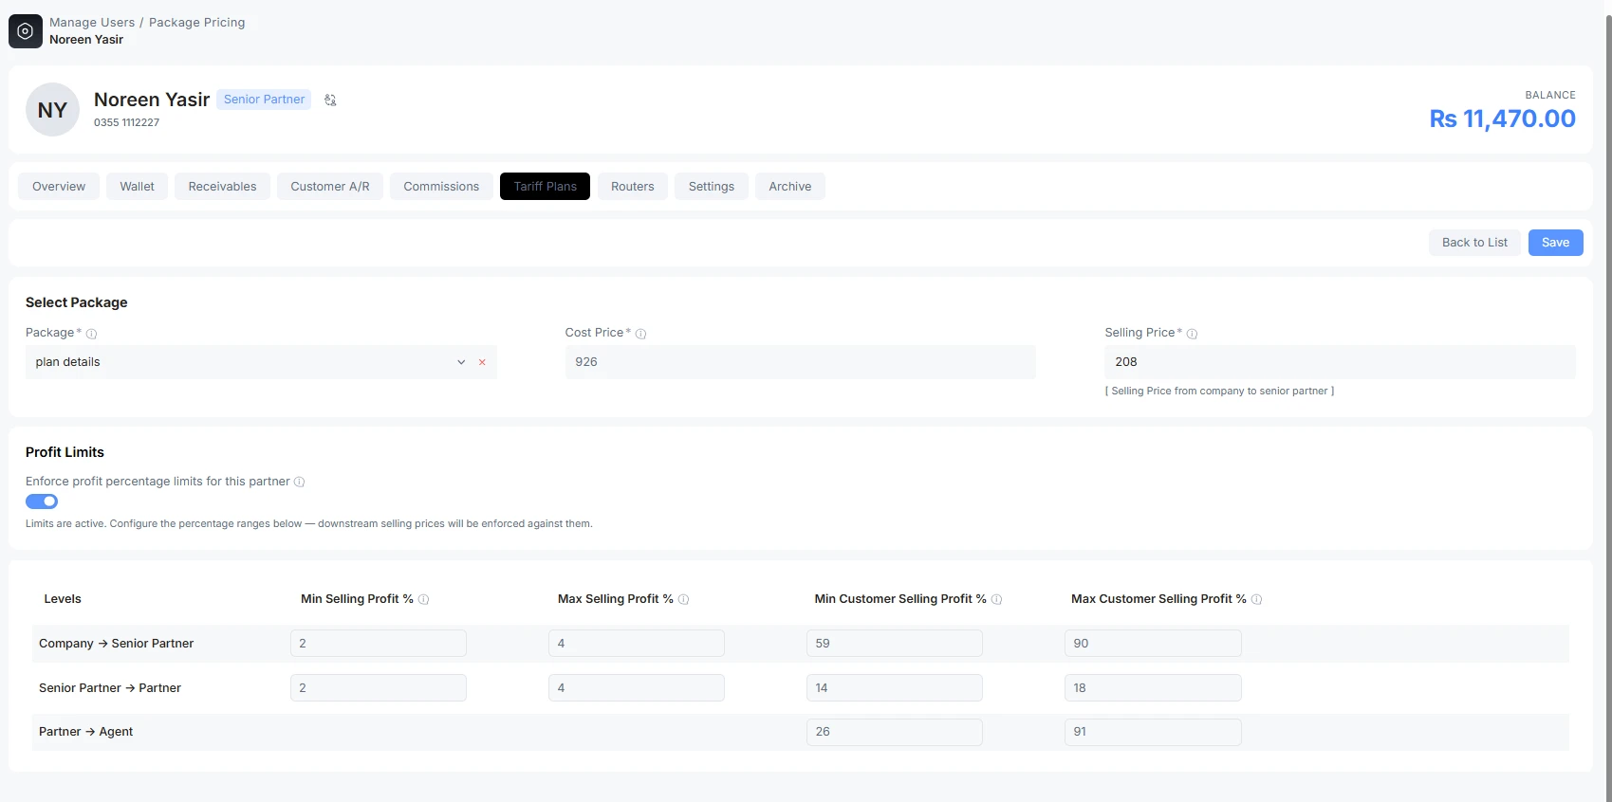Viewport: 1612px width, 802px height.
Task: Click the info icon next to Selling Price
Action: (x=1192, y=334)
